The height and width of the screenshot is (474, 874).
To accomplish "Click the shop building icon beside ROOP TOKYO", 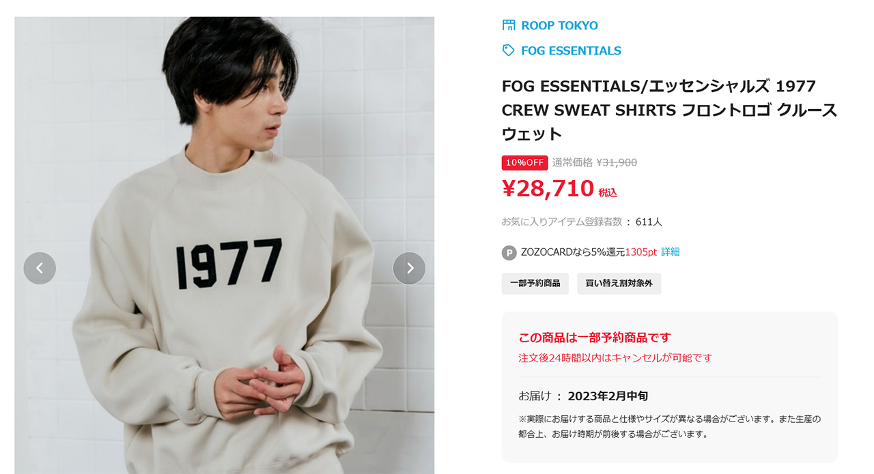I will pos(509,25).
